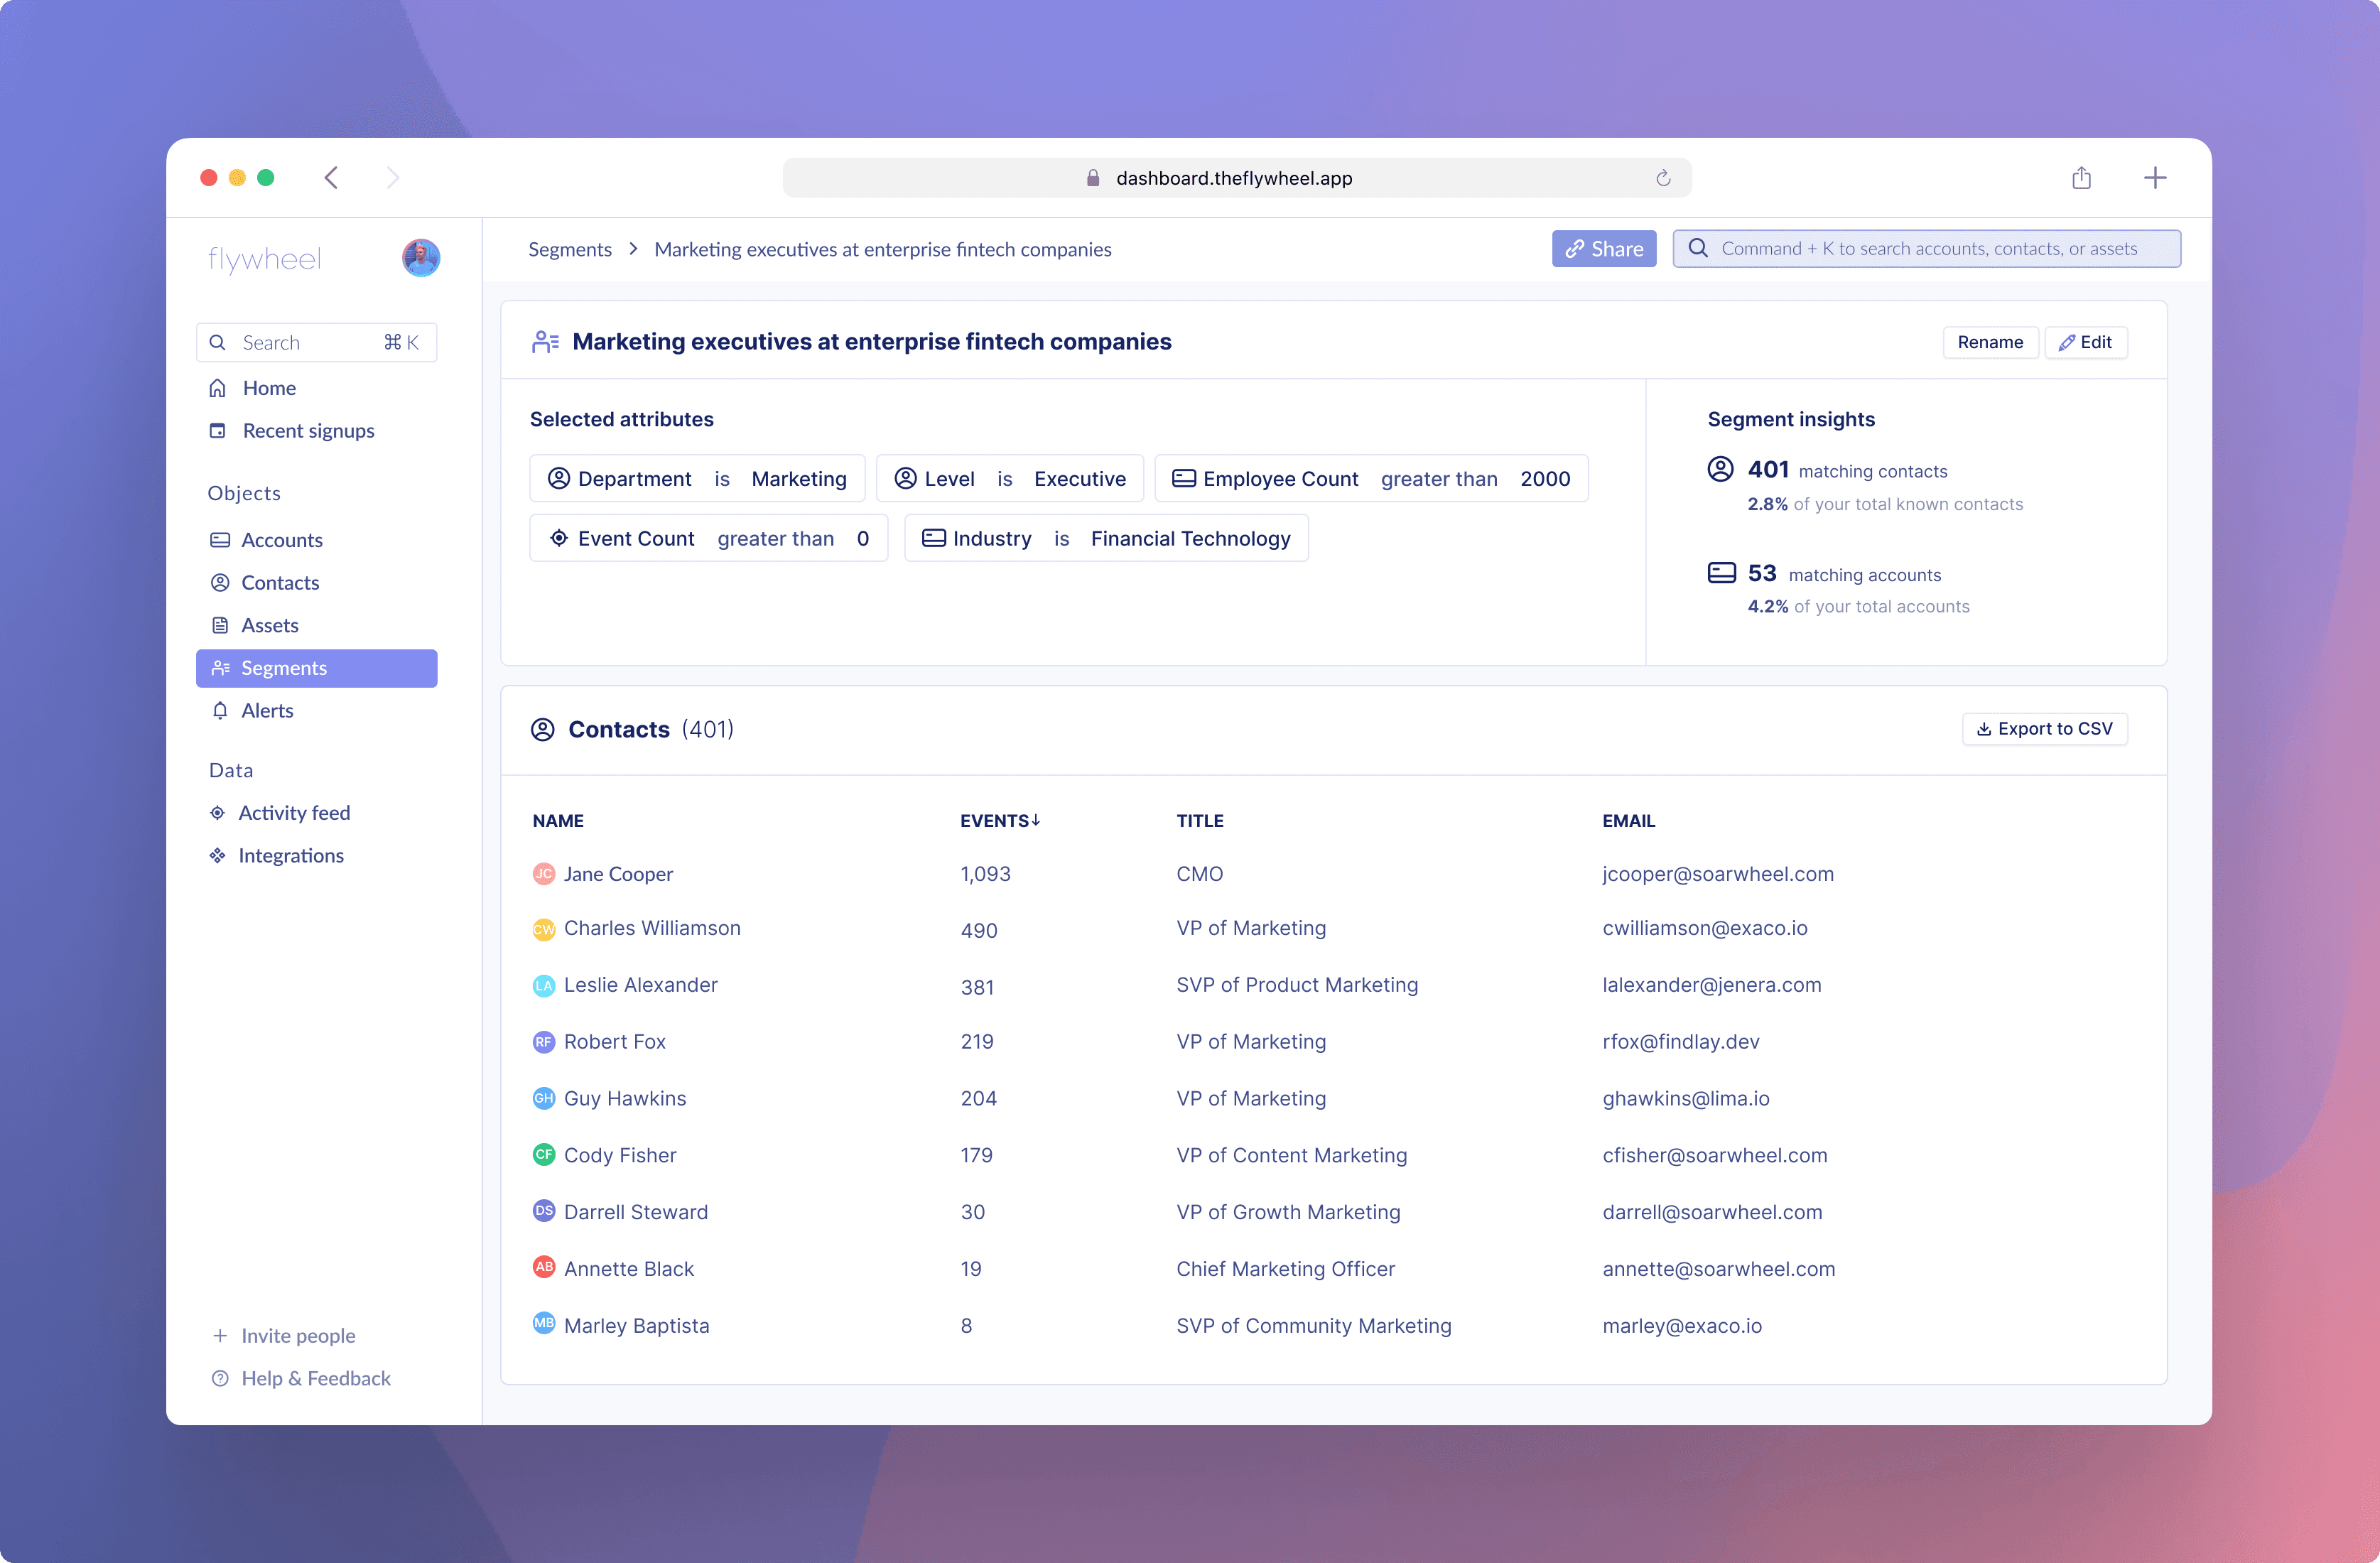Go back with browser arrow

[332, 178]
